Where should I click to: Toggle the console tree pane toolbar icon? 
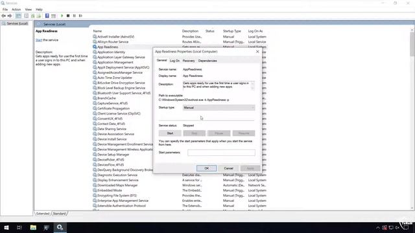point(18,16)
